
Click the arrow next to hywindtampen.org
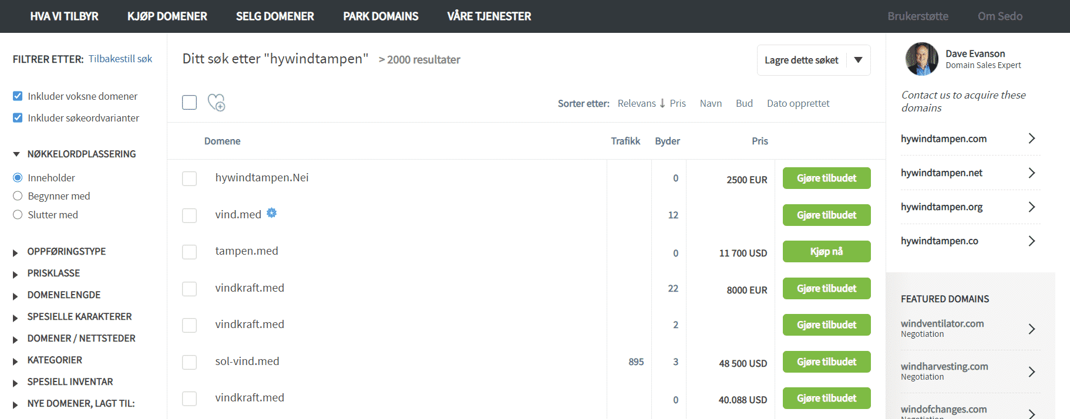tap(1031, 207)
